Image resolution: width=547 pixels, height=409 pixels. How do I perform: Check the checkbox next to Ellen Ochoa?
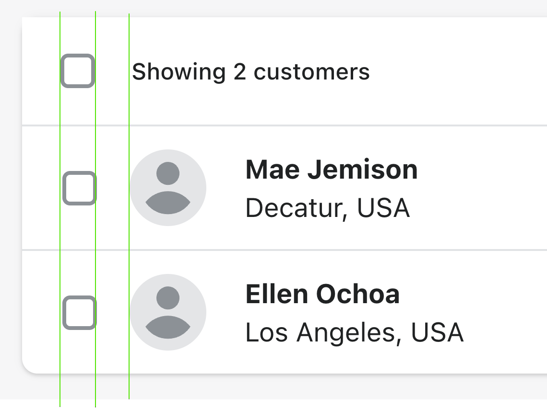point(79,312)
